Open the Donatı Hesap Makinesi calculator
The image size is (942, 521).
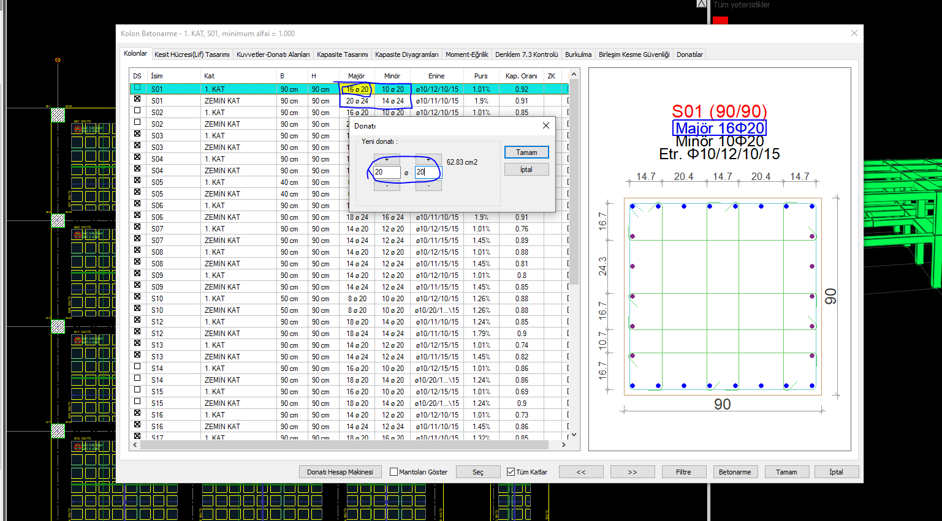pyautogui.click(x=340, y=472)
